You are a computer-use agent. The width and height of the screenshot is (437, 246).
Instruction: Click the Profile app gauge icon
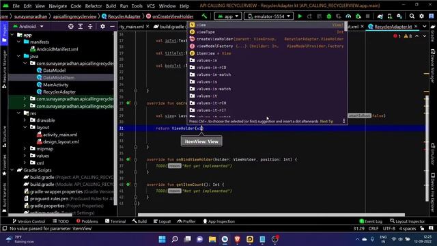tap(348, 16)
